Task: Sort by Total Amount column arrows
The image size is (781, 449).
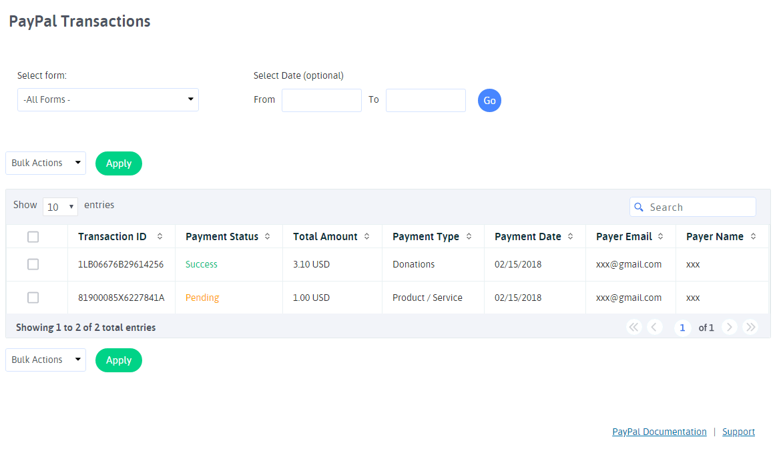Action: click(x=366, y=236)
